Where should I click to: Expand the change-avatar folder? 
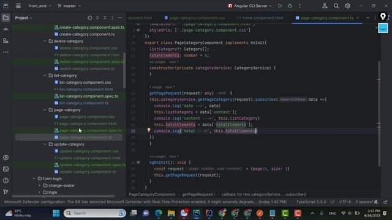[39, 185]
